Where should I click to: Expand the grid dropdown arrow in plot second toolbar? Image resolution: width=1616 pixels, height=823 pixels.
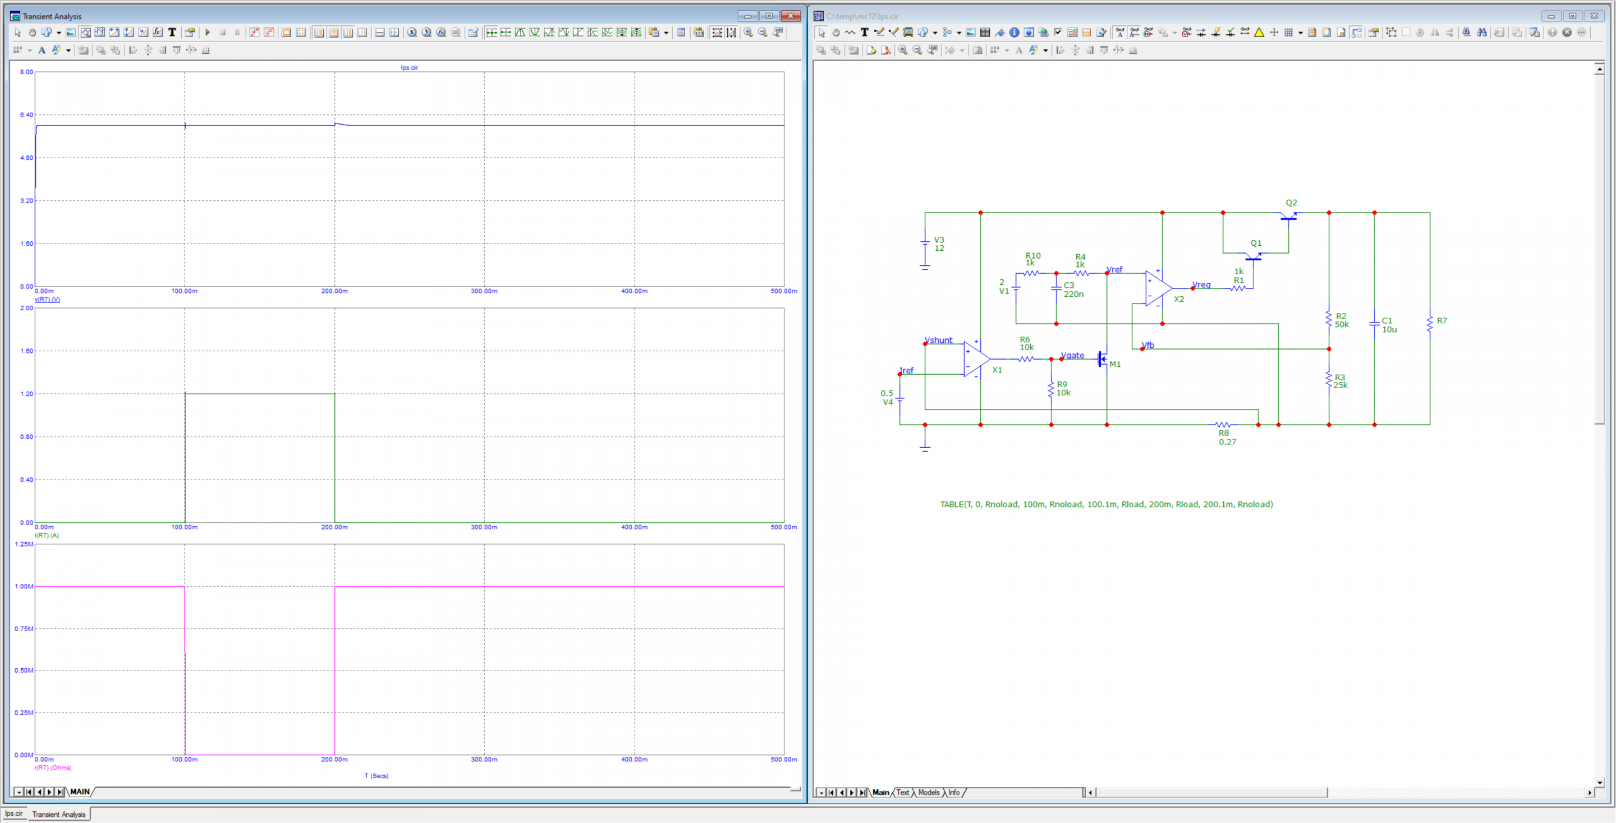(30, 50)
